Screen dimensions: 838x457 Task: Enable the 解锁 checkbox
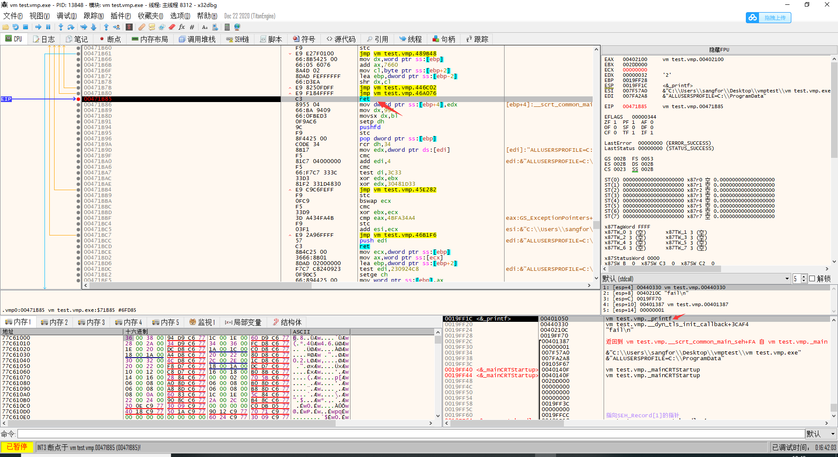tap(812, 279)
